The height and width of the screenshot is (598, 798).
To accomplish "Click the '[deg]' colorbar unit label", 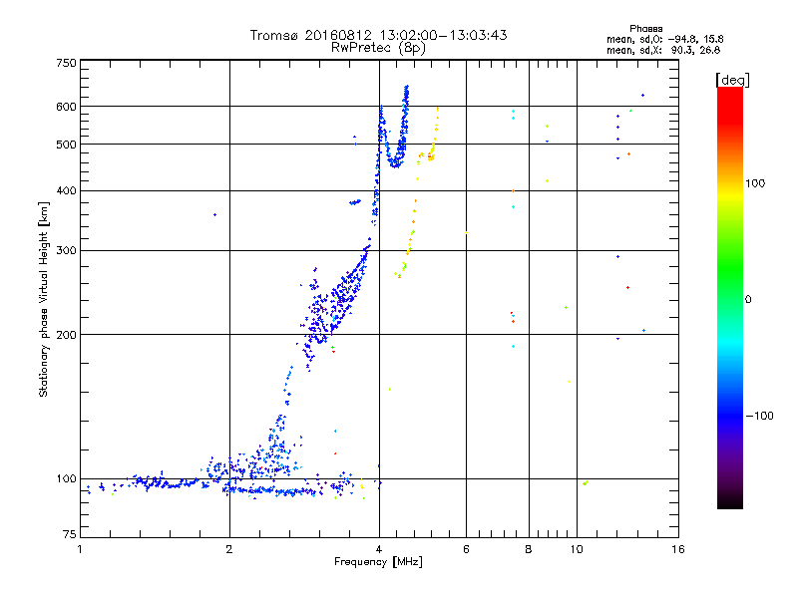I will (x=732, y=80).
